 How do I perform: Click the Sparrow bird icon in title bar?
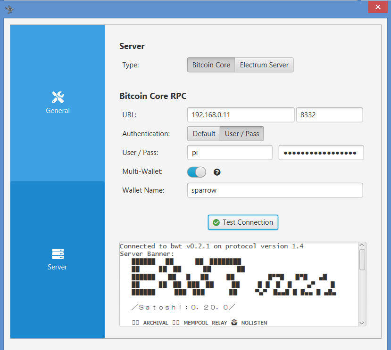9,9
